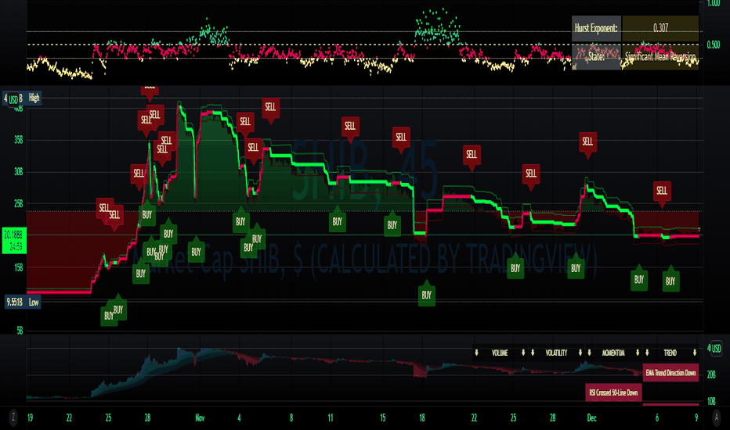Select the VOLATILITY dashboard header
The width and height of the screenshot is (730, 430).
click(x=556, y=353)
